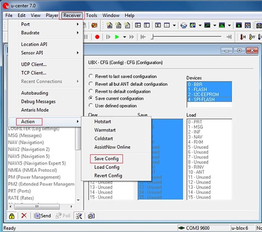Select RATE (Rates) in message tree
This screenshot has width=262, height=232.
21,198
